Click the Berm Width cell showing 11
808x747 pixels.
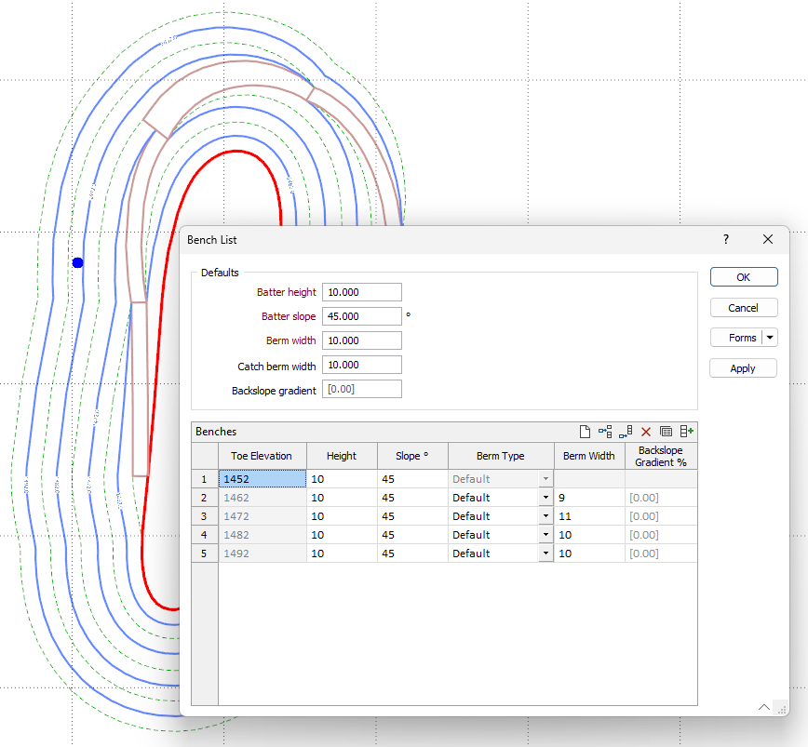(588, 516)
